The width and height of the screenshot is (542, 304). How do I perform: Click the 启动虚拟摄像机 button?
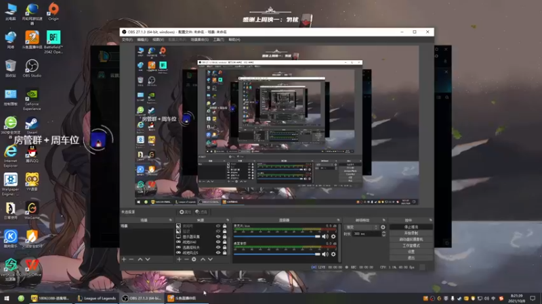411,239
